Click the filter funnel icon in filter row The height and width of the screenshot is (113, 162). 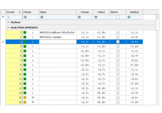3,17
